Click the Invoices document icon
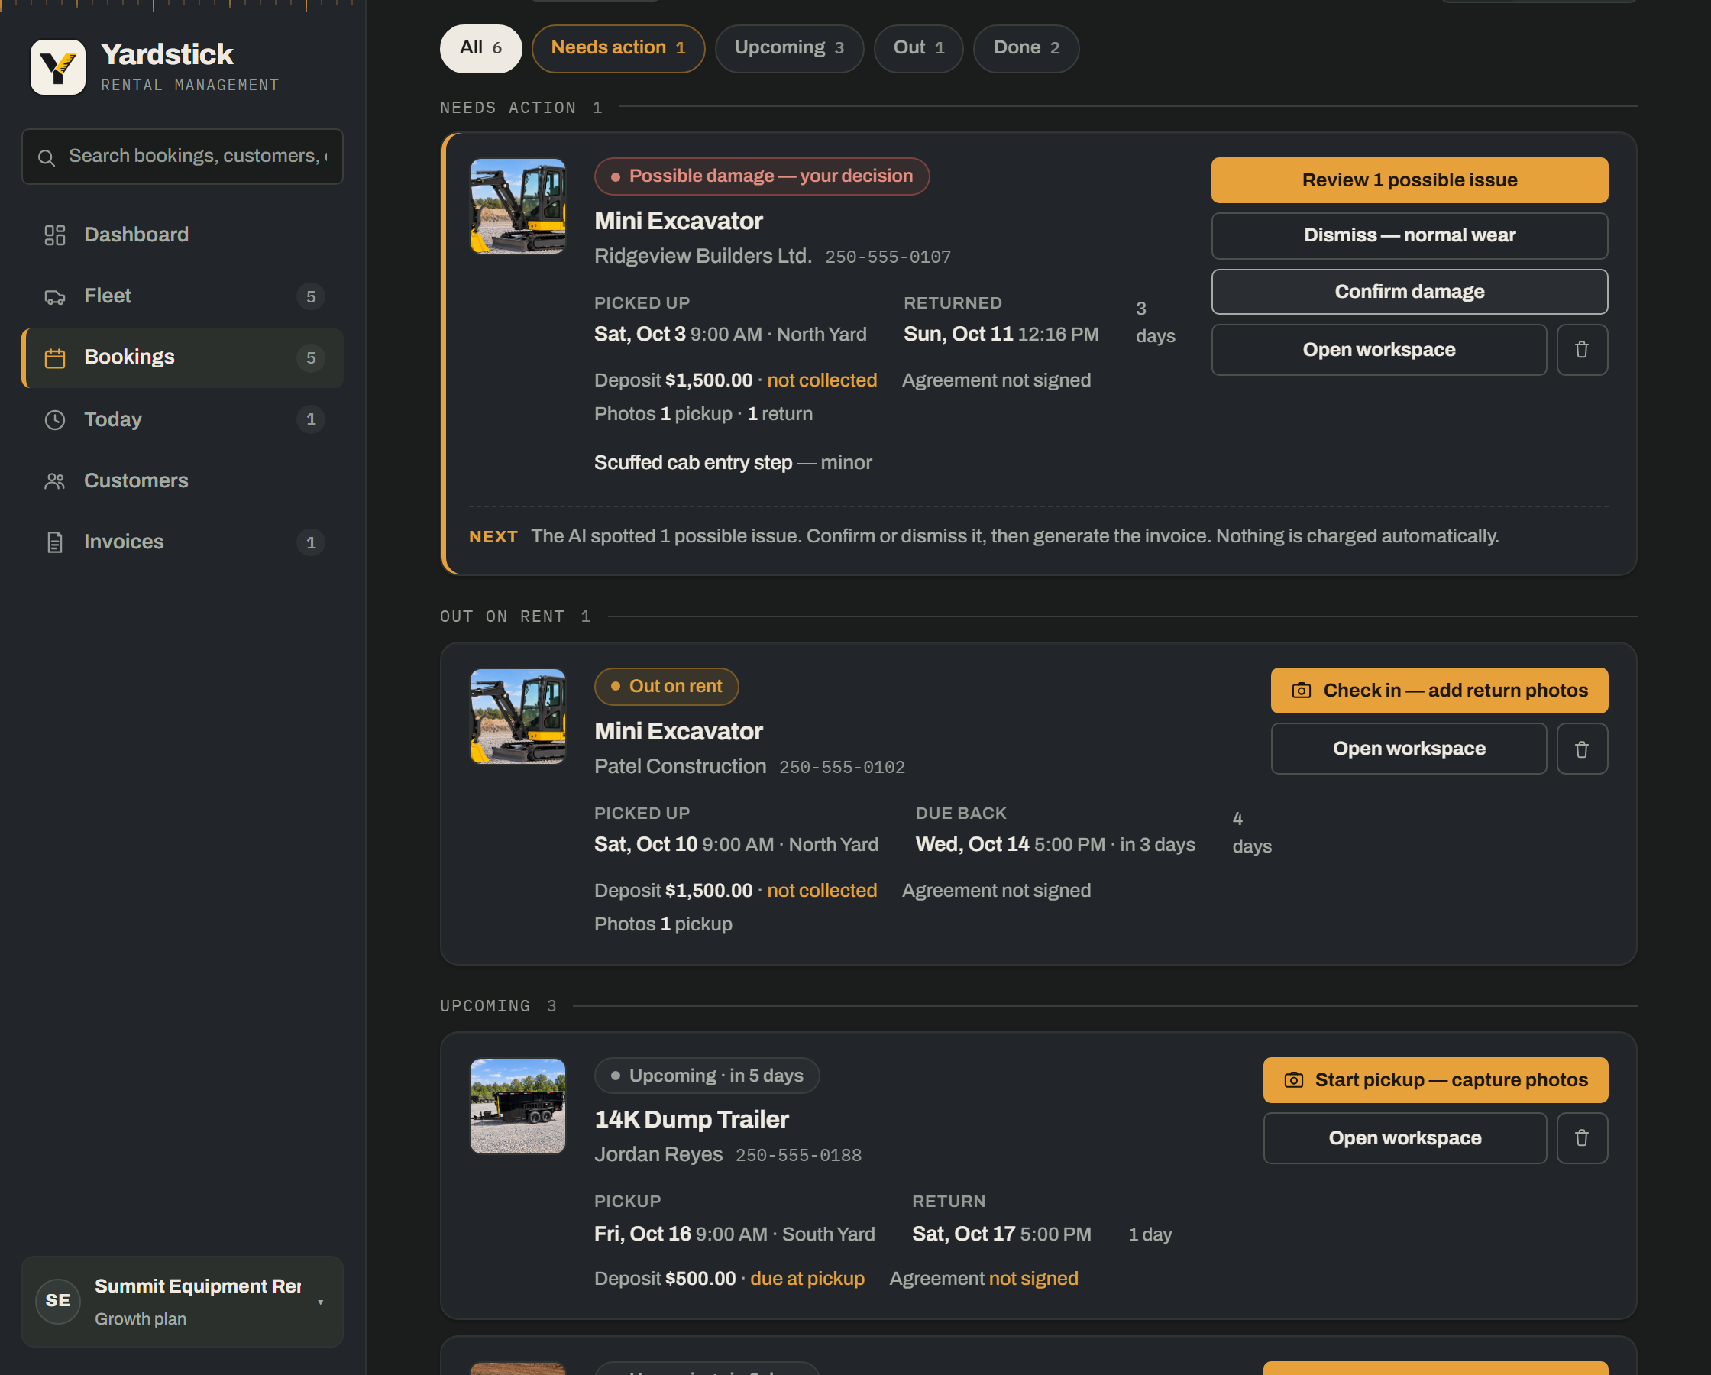The width and height of the screenshot is (1711, 1375). point(55,542)
